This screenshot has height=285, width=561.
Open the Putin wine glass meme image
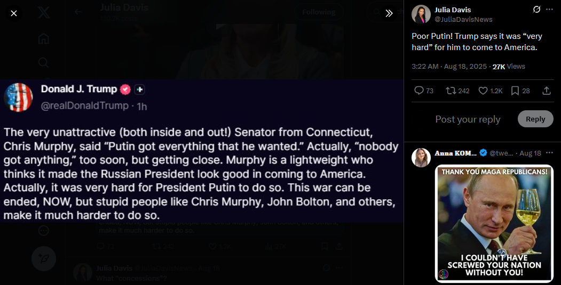pyautogui.click(x=494, y=223)
